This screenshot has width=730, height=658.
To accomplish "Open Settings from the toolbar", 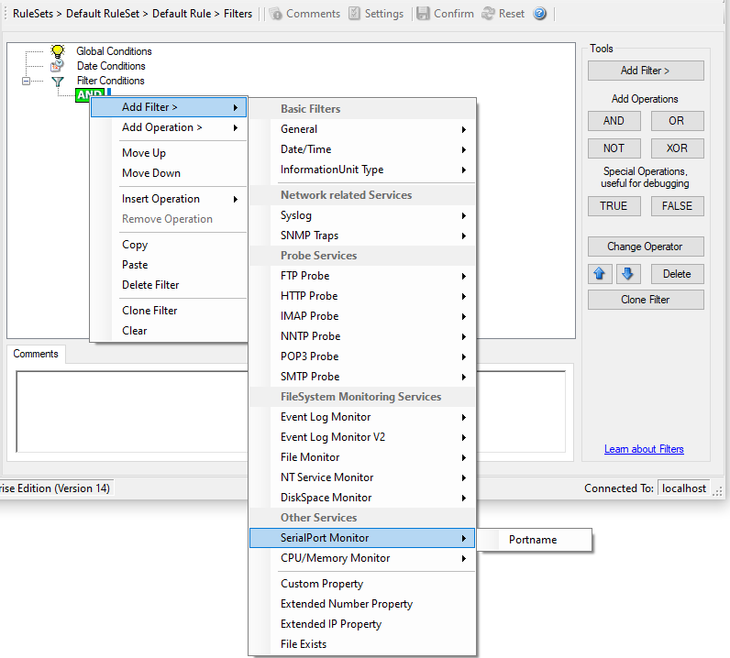I will coord(354,14).
